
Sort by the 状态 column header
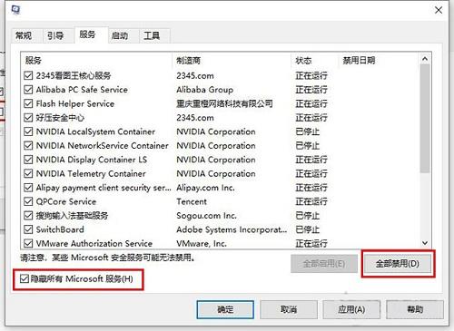click(x=315, y=61)
